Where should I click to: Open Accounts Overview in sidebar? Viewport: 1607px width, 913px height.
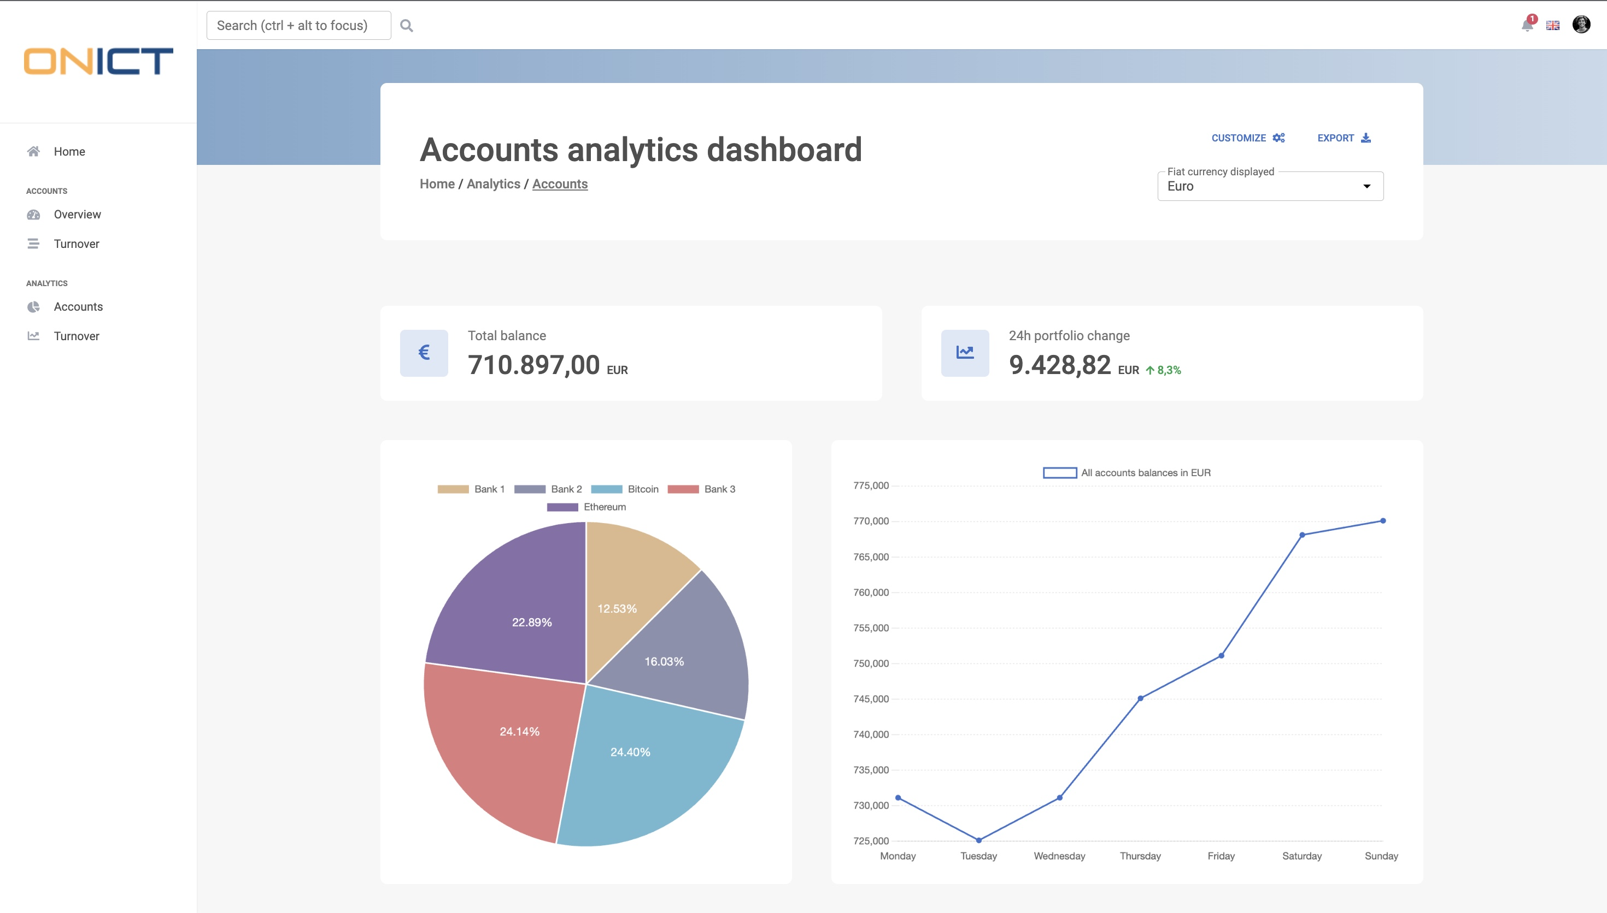pyautogui.click(x=77, y=215)
